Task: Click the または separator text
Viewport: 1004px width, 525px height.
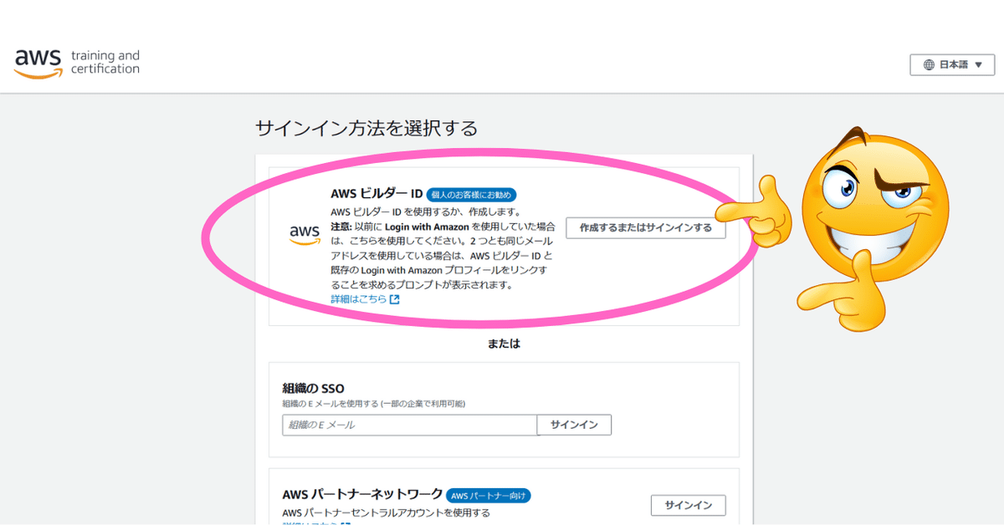Action: tap(504, 344)
